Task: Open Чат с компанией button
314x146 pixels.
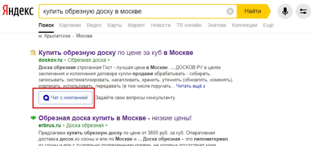Action: [x=65, y=98]
